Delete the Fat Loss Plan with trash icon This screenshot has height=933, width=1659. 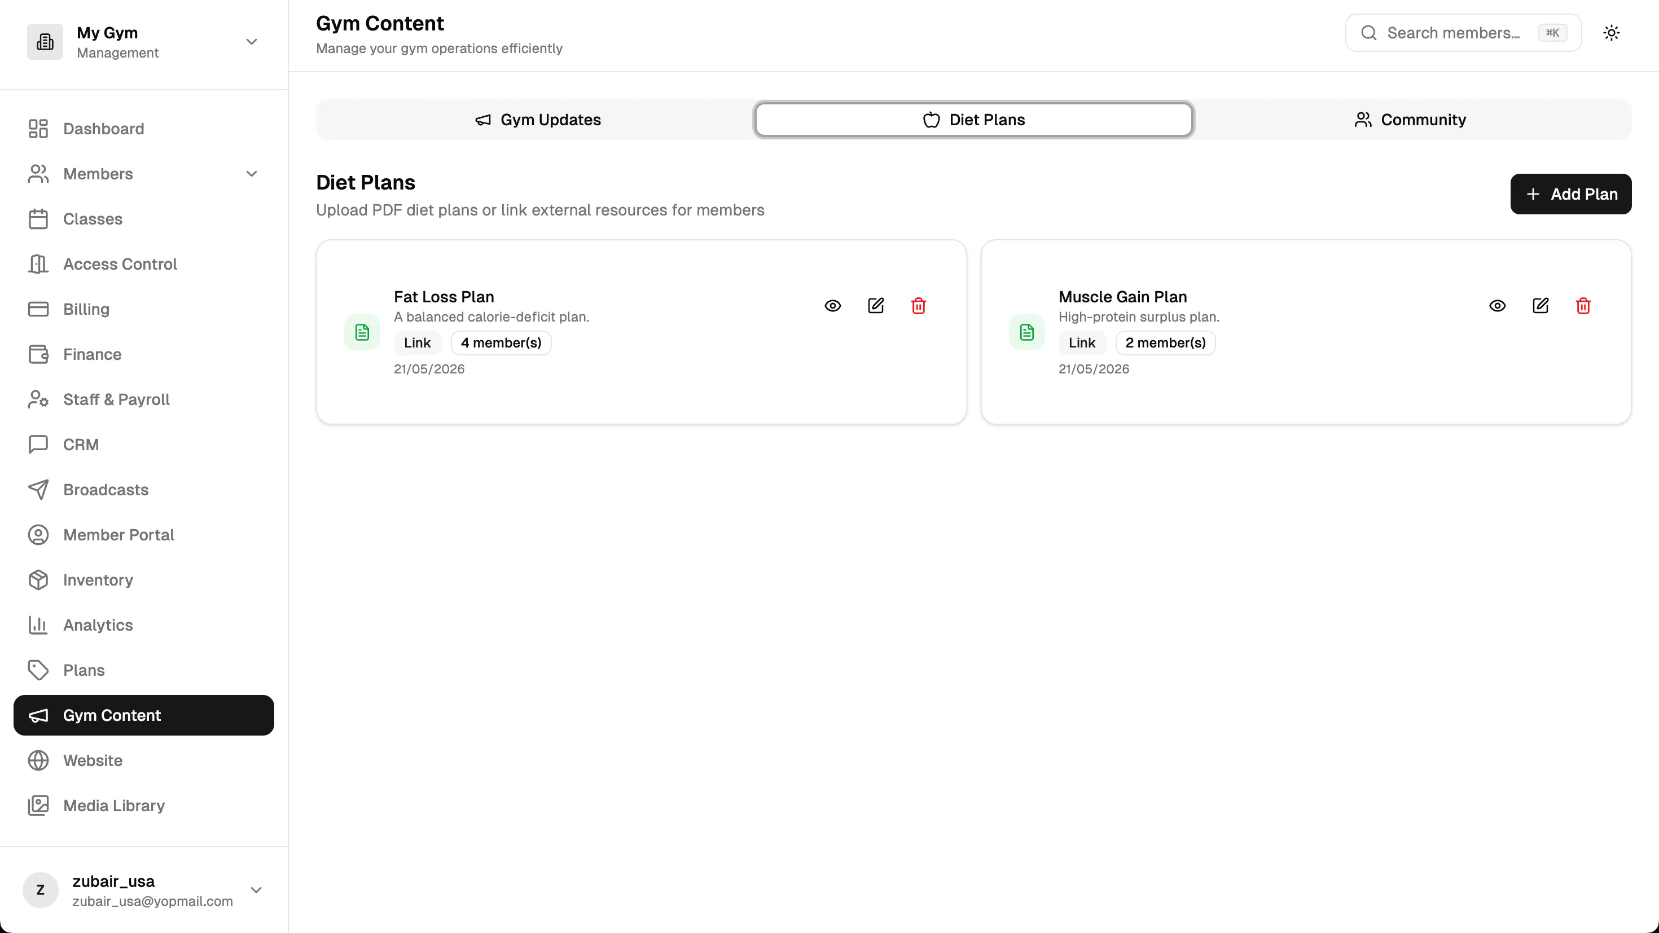919,306
